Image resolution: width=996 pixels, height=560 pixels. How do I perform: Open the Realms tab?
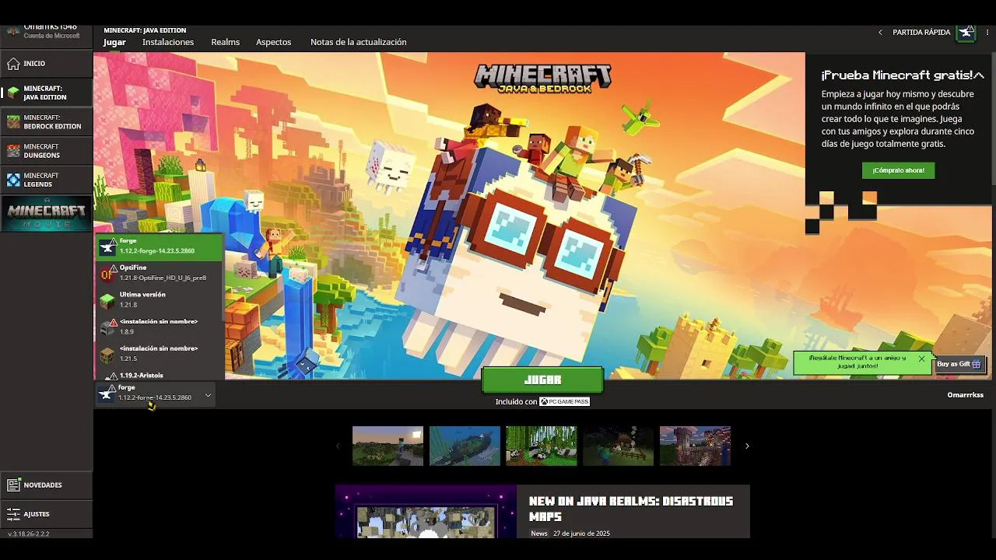pyautogui.click(x=225, y=42)
